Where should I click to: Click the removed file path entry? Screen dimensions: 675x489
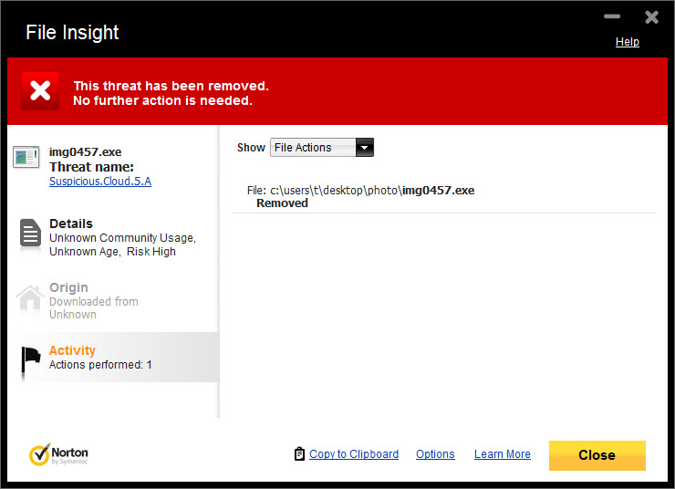pyautogui.click(x=360, y=197)
